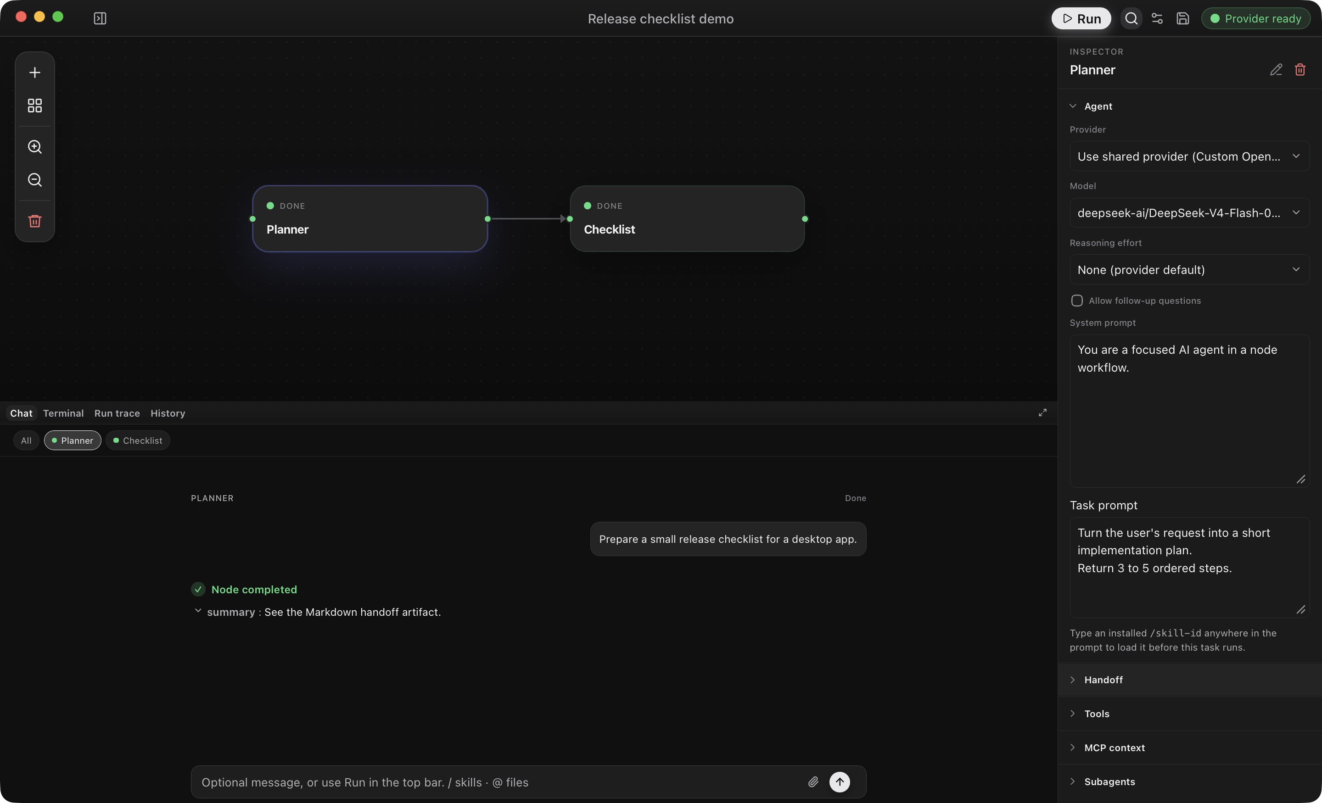Click the Checklist node input port
This screenshot has width=1322, height=803.
click(570, 219)
